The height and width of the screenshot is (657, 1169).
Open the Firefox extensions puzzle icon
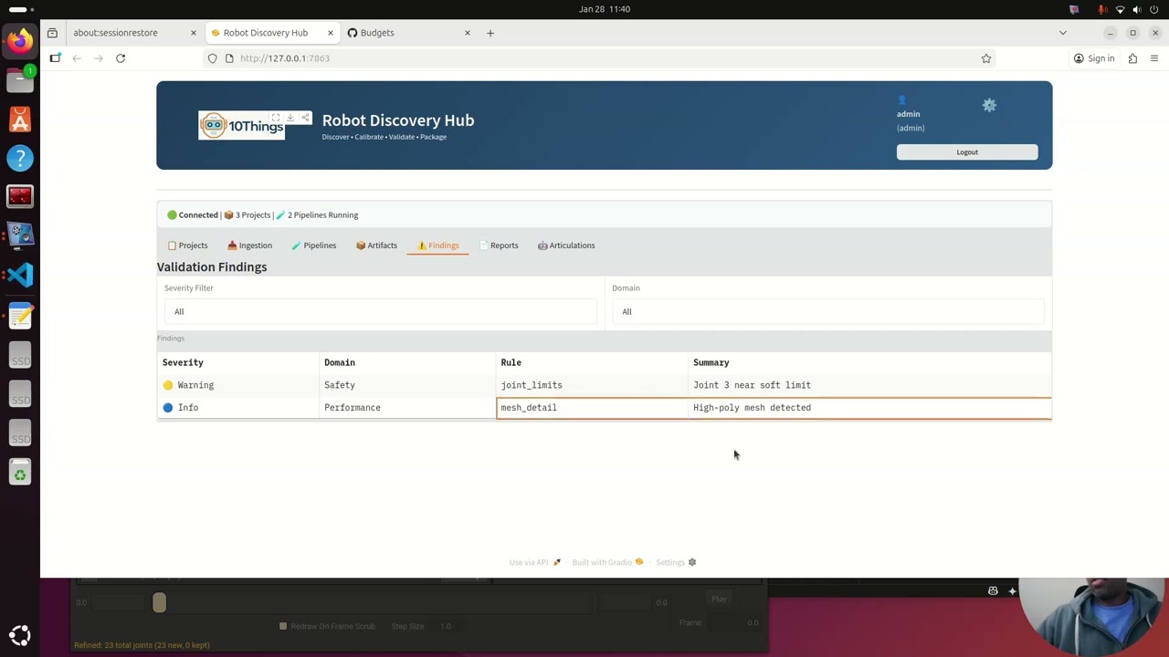pyautogui.click(x=1132, y=58)
